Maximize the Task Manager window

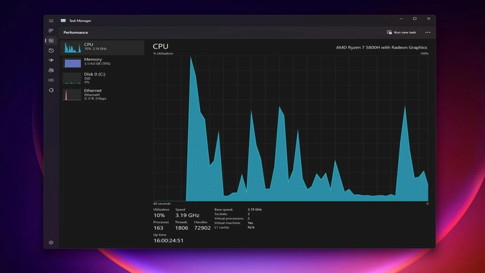[414, 19]
